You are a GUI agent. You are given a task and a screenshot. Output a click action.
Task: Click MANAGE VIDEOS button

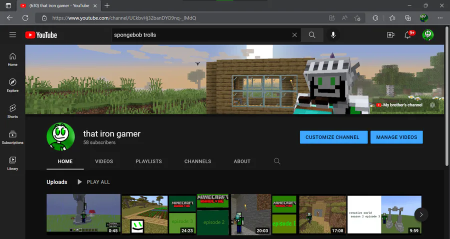pos(396,137)
